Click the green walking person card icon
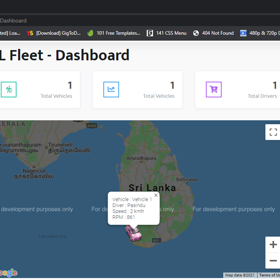The width and height of the screenshot is (280, 280). (8, 90)
